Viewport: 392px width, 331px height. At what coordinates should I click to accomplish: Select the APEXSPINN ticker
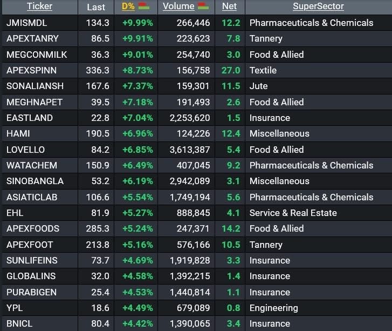[x=31, y=70]
